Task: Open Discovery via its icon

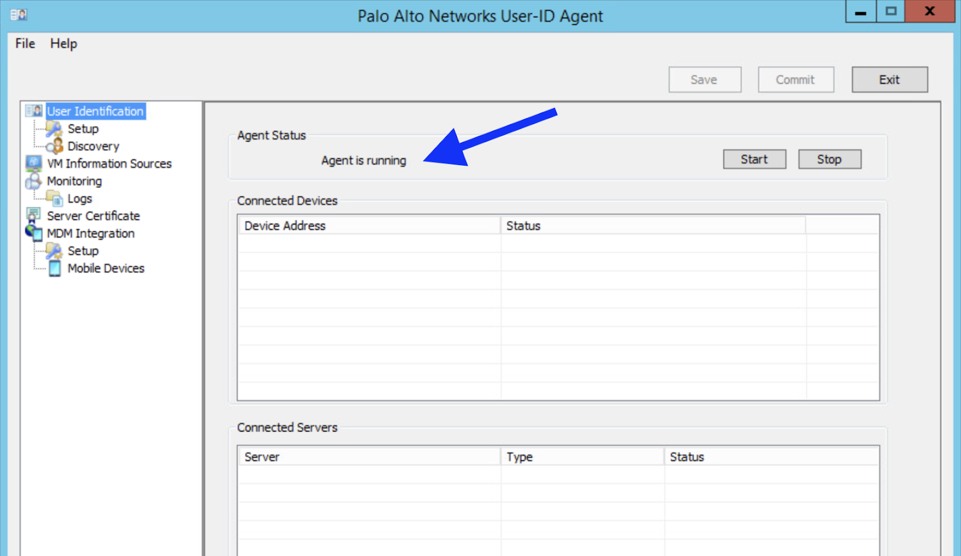Action: coord(55,146)
